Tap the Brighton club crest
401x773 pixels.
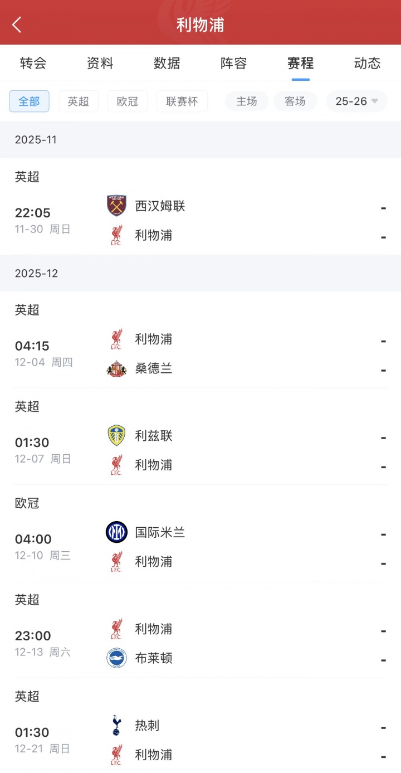pos(116,658)
